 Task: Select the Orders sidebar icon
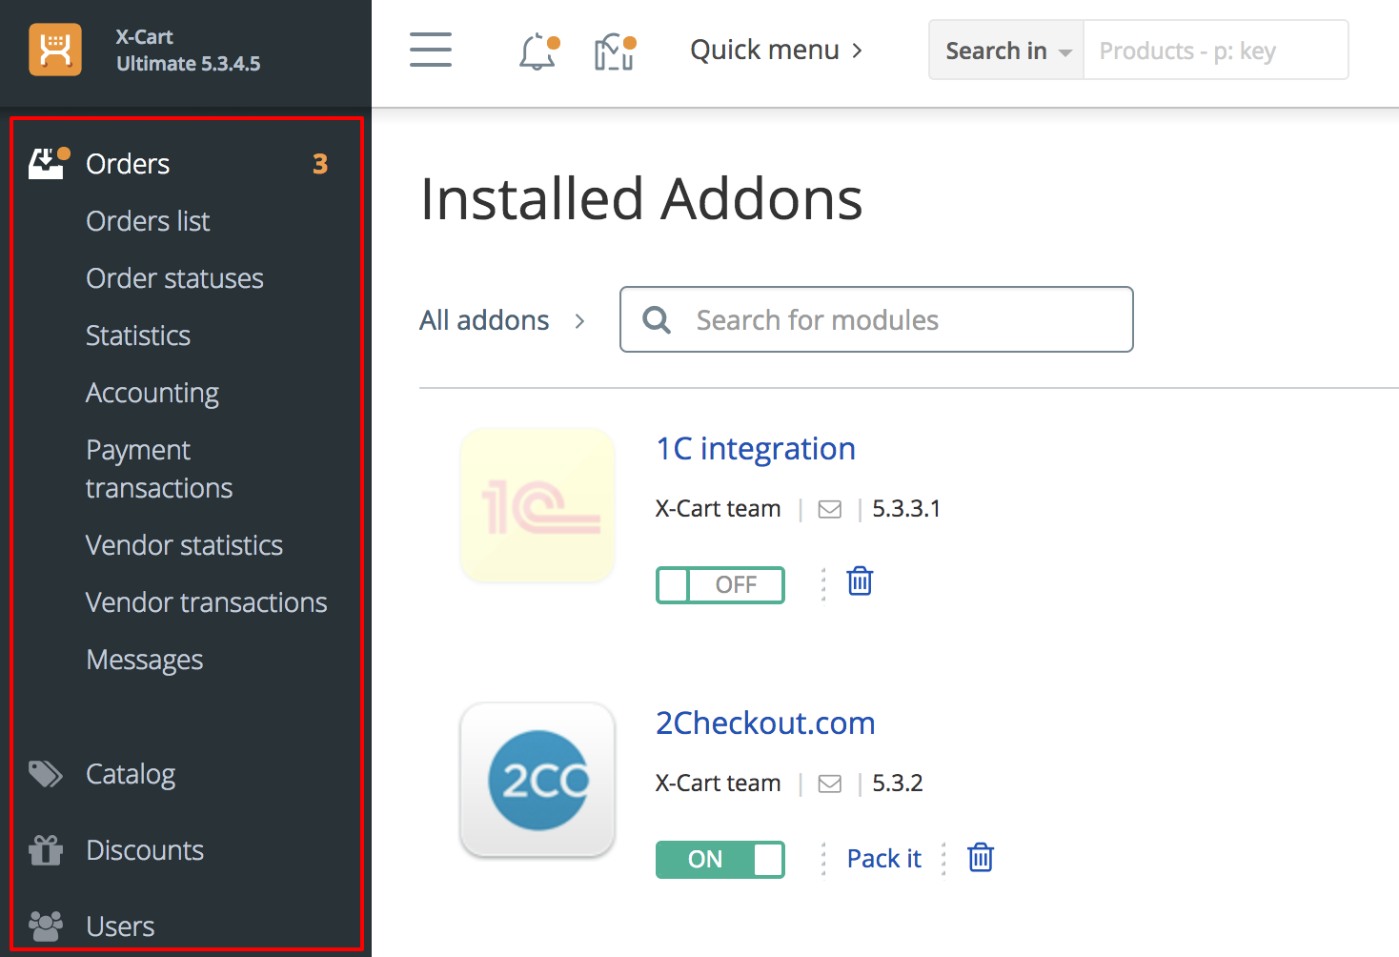pyautogui.click(x=47, y=162)
